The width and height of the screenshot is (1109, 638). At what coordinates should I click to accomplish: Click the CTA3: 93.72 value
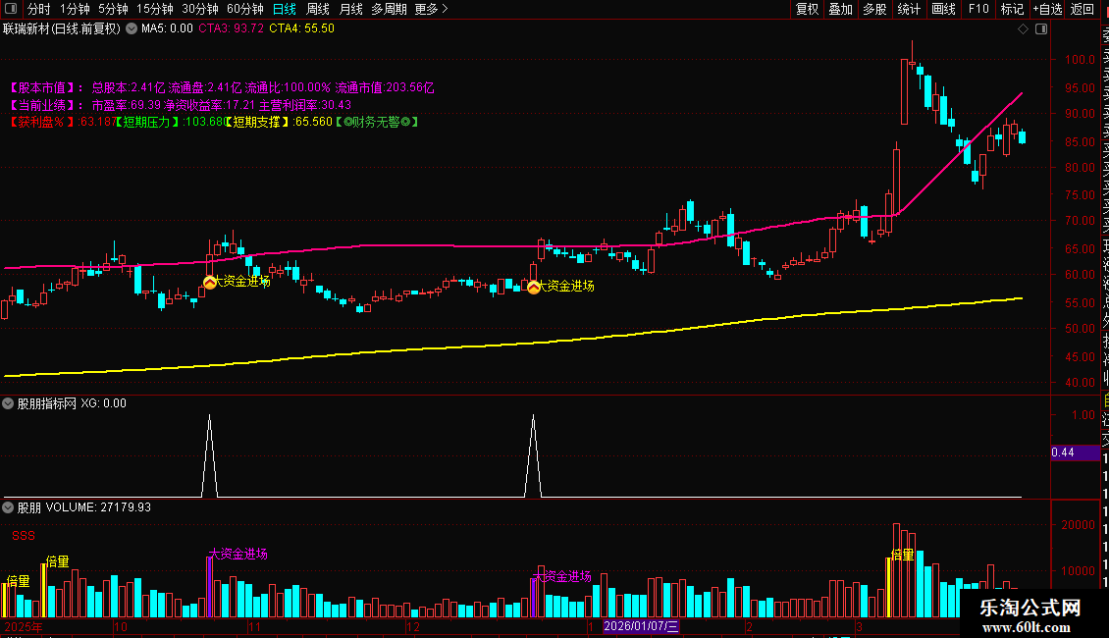[x=231, y=28]
